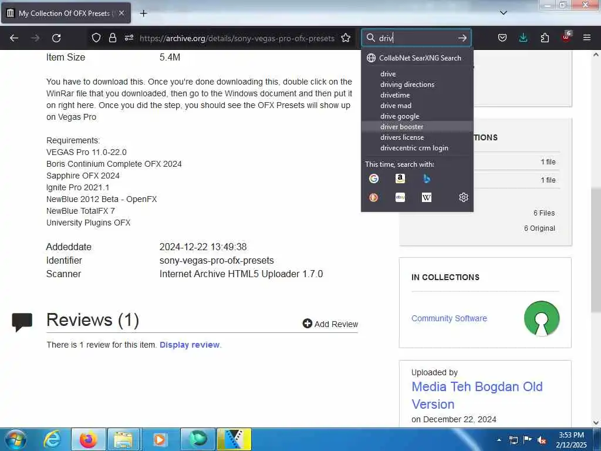Click the "6 Files" entry

point(544,213)
